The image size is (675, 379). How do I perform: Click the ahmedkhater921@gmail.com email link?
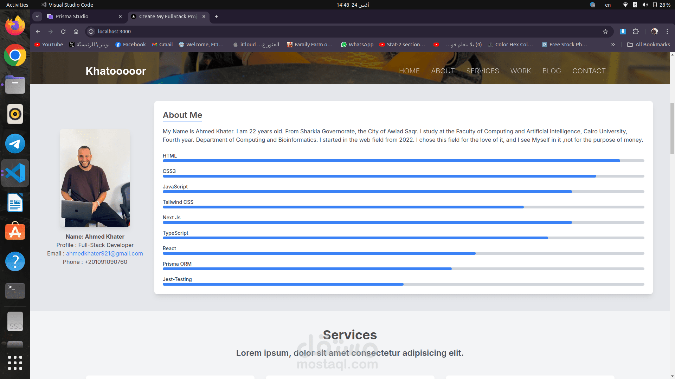coord(104,253)
